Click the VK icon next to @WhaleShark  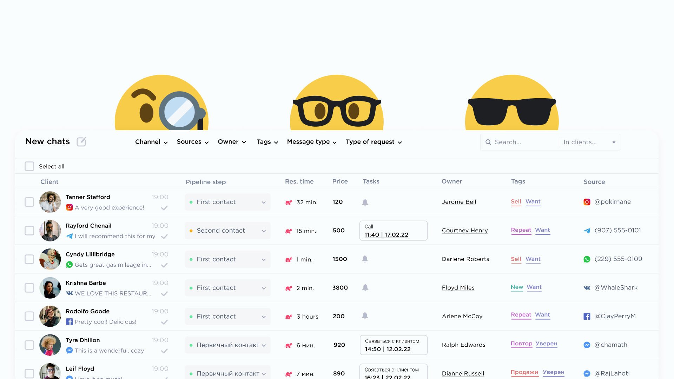tap(587, 288)
